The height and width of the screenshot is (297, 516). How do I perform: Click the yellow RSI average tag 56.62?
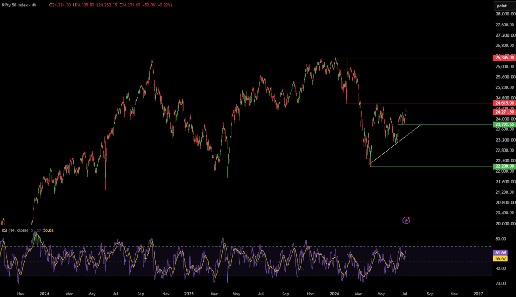coord(500,258)
